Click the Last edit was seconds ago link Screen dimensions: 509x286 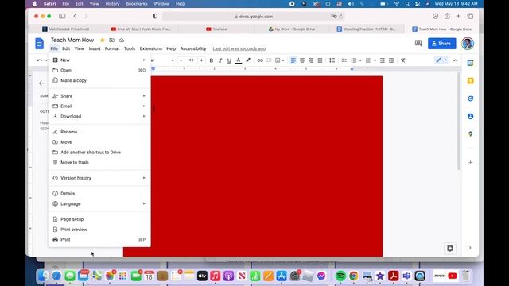click(239, 48)
